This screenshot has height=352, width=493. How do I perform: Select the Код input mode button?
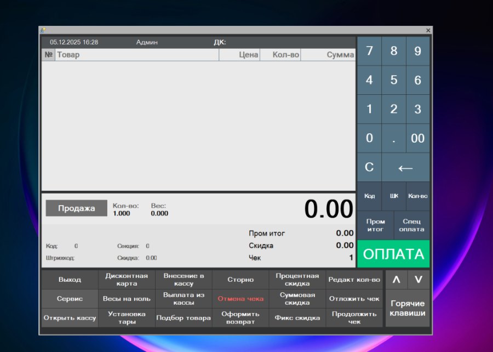369,196
